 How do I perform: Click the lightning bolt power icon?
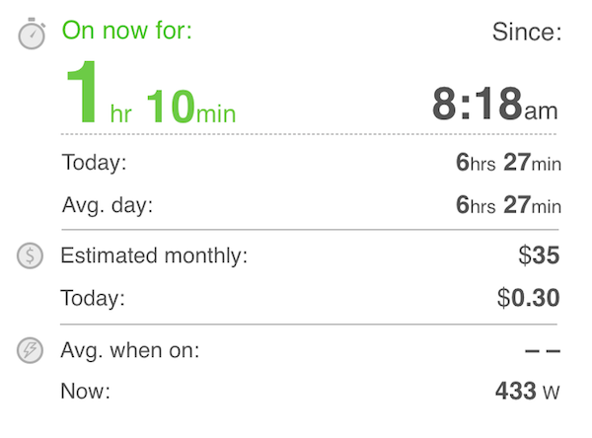(x=32, y=349)
